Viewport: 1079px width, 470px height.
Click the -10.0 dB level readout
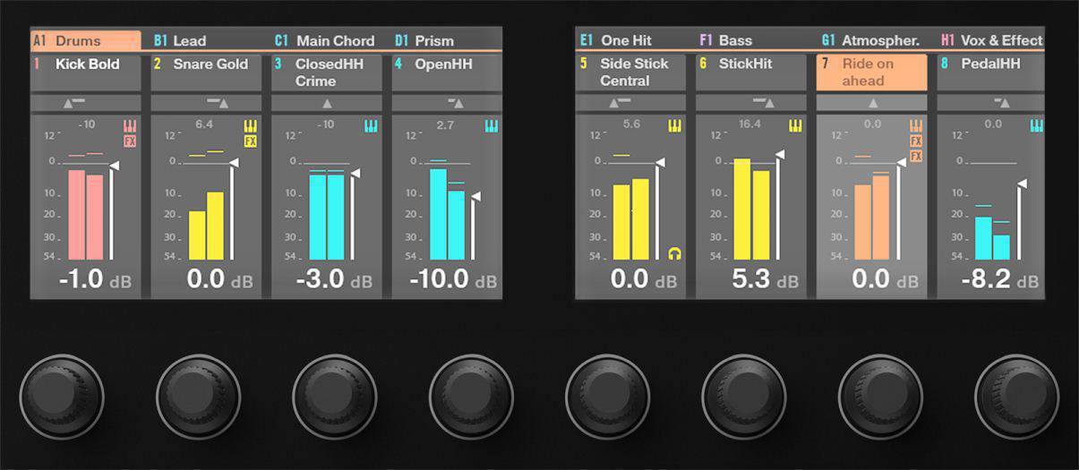(x=453, y=279)
